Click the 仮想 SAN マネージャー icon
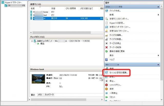This screenshot has width=164, height=106. click(107, 31)
